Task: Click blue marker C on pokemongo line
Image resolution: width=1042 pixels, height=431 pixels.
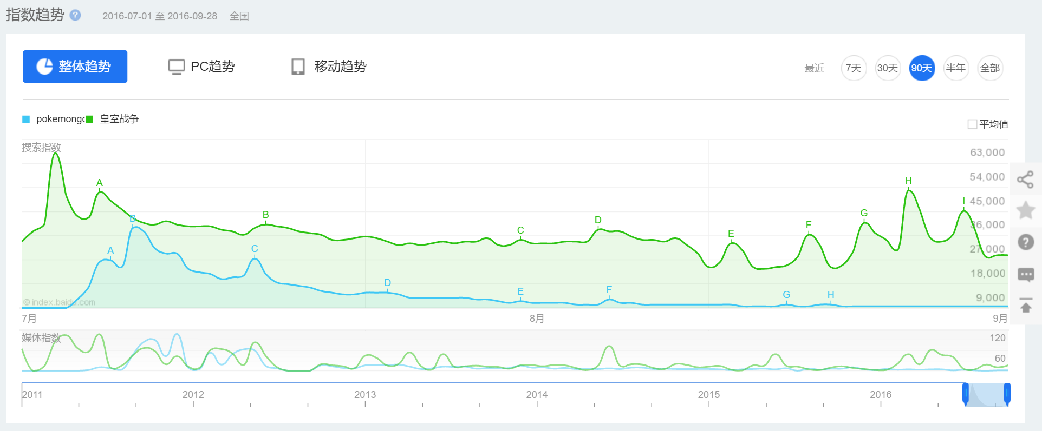Action: click(255, 249)
